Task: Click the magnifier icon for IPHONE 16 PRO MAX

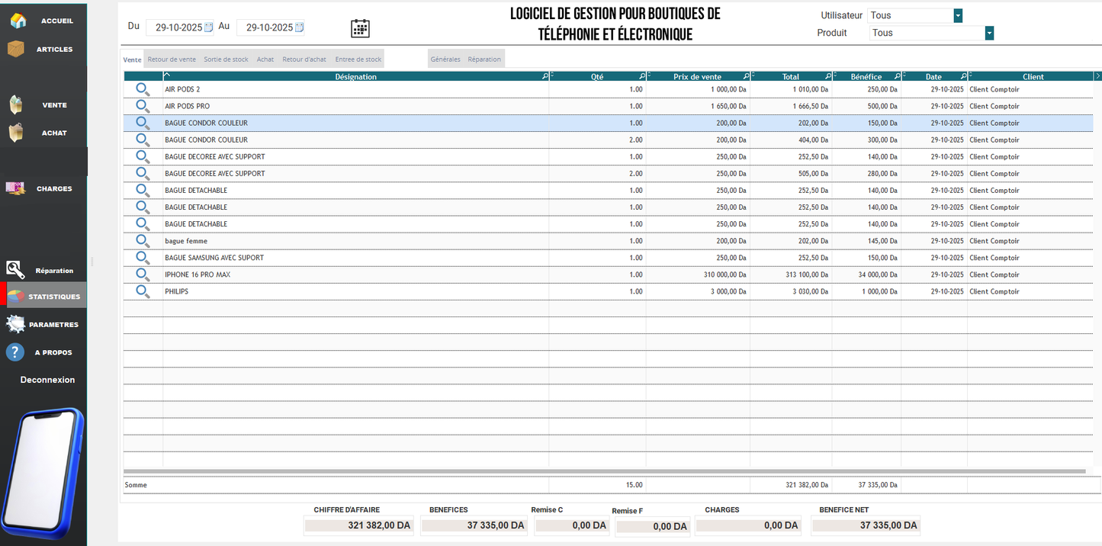Action: pos(143,275)
